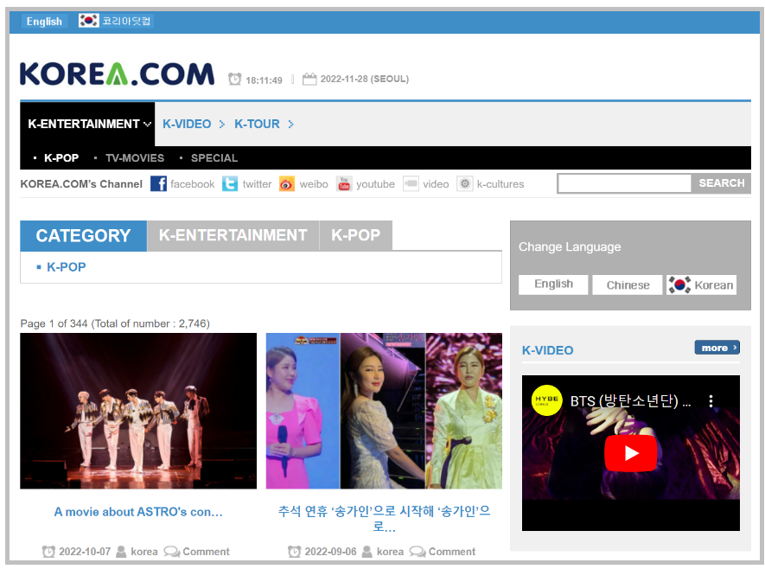Click the facebook text link
This screenshot has height=569, width=765.
click(x=192, y=184)
